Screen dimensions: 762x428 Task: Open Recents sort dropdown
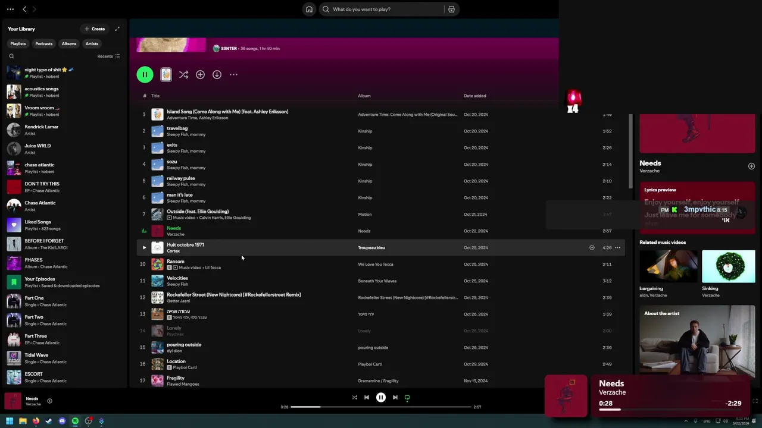[109, 56]
